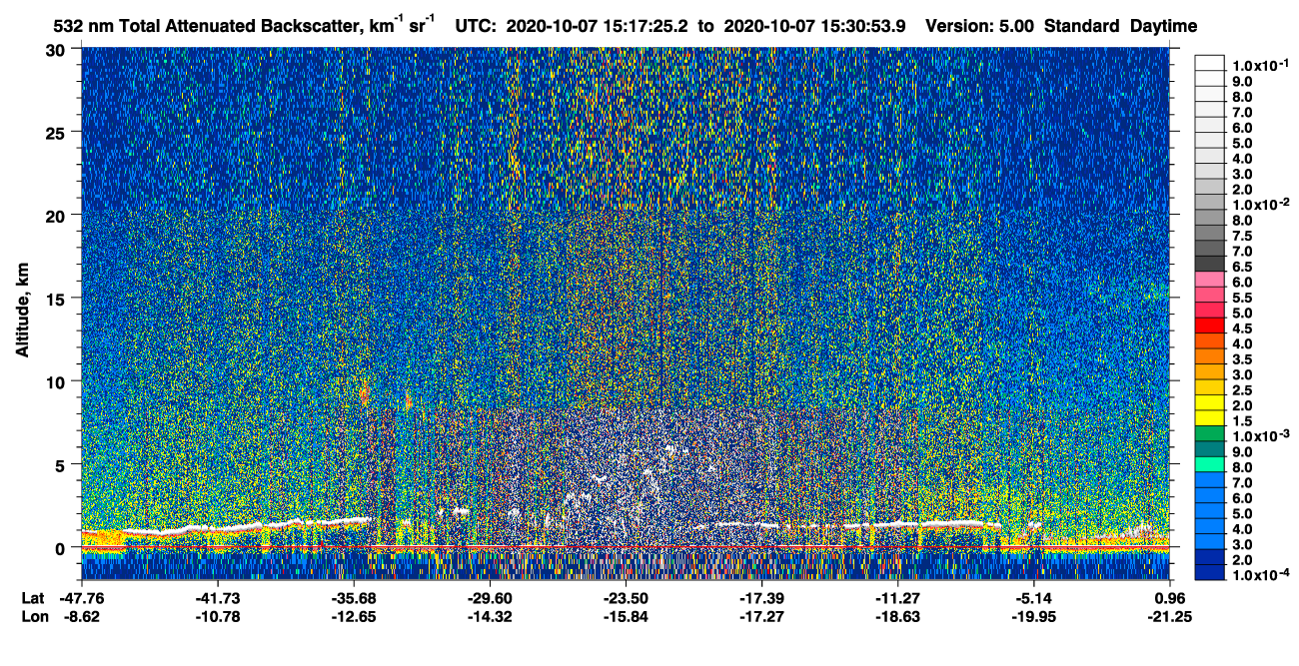The image size is (1299, 666).
Task: Click the colorbar label '1.0x10-4'
Action: click(x=1260, y=575)
